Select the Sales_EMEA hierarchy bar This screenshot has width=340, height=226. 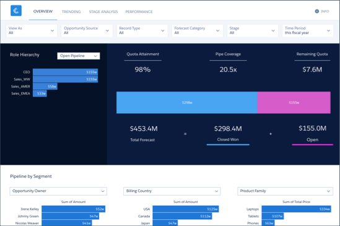click(x=40, y=93)
